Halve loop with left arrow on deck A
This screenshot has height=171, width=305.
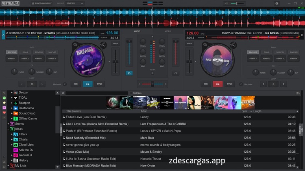coord(22,84)
